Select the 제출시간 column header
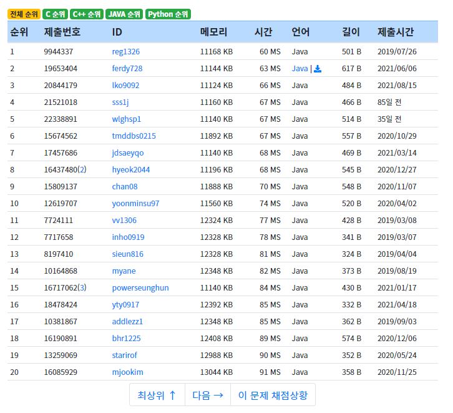This screenshot has height=413, width=453. point(396,32)
